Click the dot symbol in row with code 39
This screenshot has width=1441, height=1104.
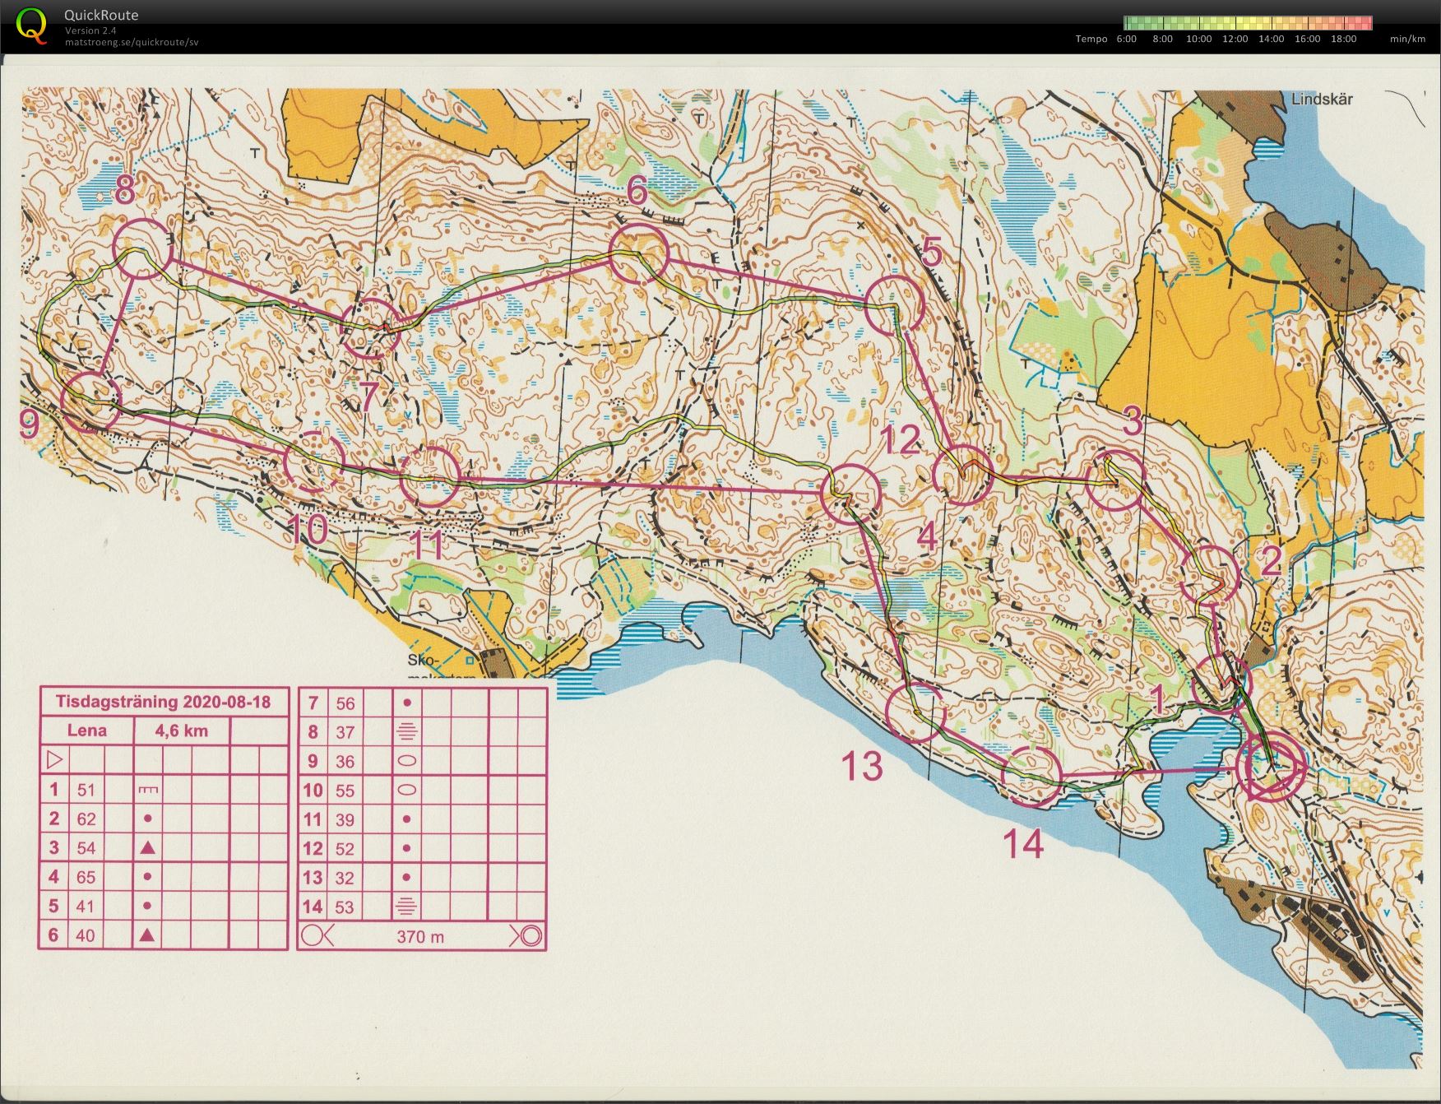406,819
